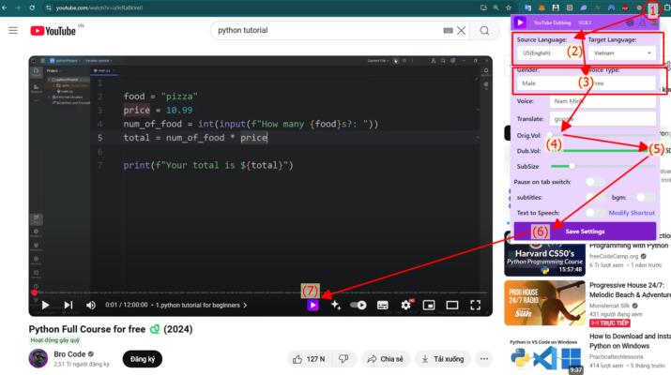671x375 pixels.
Task: Open settings gear in YouTube Dubbing header
Action: [x=630, y=22]
